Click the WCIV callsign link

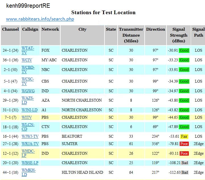click(27, 60)
